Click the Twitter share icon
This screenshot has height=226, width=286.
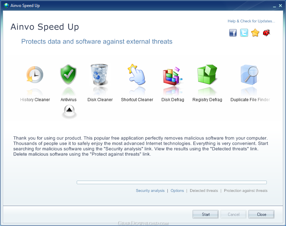[244, 33]
